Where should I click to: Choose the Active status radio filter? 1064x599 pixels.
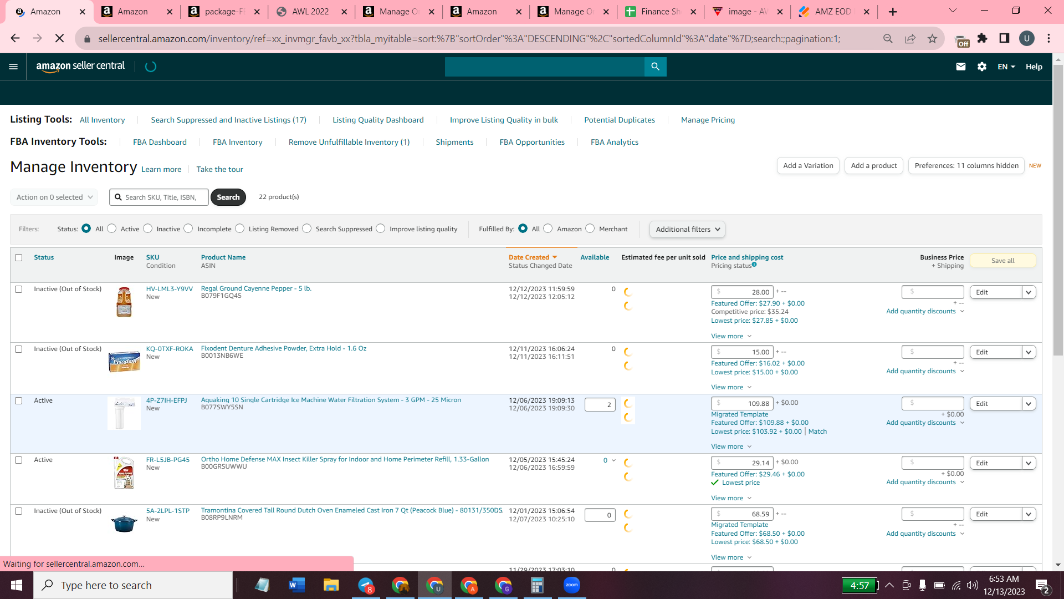[x=112, y=229]
